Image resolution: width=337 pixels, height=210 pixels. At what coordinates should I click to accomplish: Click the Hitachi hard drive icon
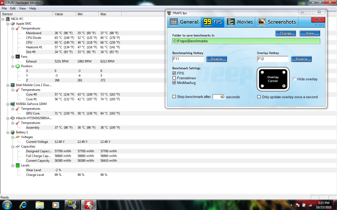13,118
